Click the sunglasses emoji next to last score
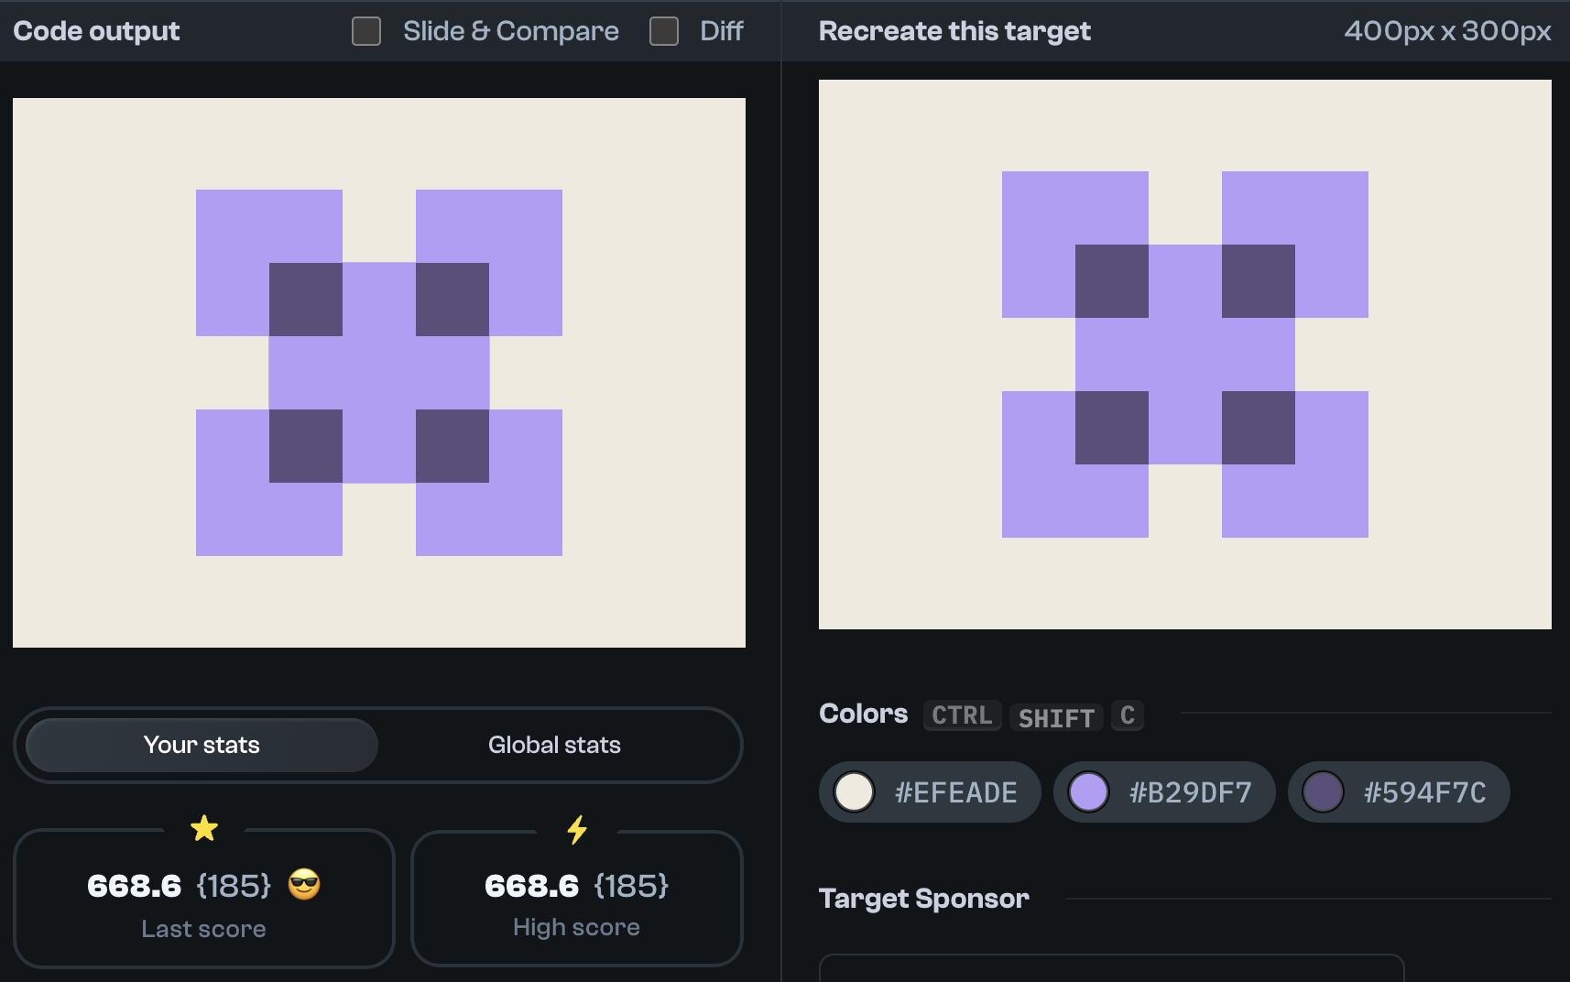 (304, 885)
